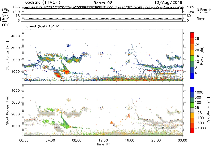Viewport: 211px width, 146px height.
Task: Pick the gray segment of Velocity colorbar
Action: point(192,110)
